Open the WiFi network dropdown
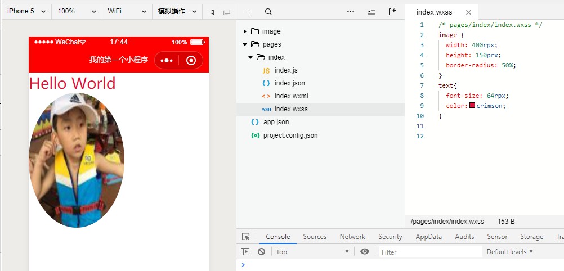 [x=127, y=11]
